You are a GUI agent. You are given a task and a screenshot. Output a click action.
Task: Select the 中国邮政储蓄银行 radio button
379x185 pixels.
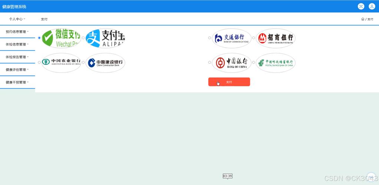click(254, 63)
